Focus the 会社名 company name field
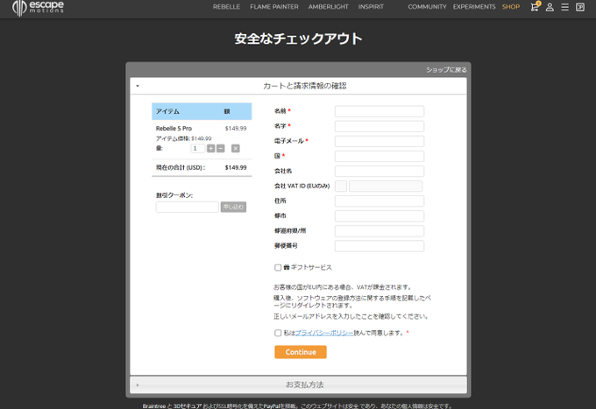Screen dimensions: 596x409 click(x=380, y=172)
